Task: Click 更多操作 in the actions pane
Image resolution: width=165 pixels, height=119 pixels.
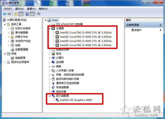Action: click(136, 30)
